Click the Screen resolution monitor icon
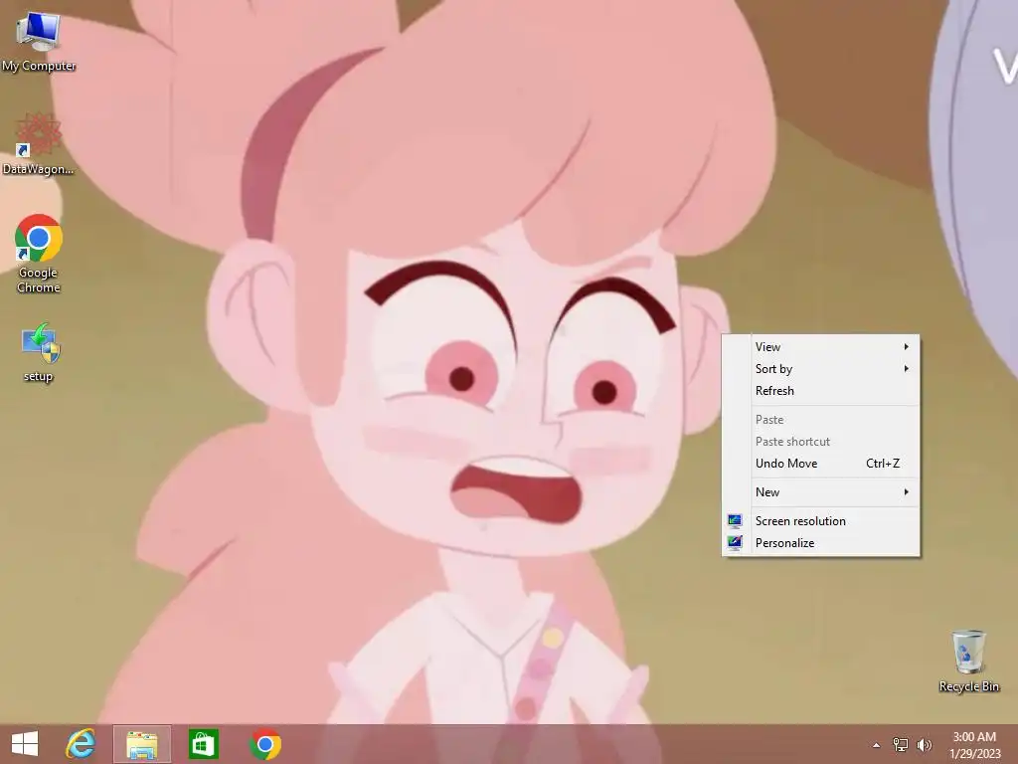Viewport: 1018px width, 764px height. pyautogui.click(x=735, y=521)
